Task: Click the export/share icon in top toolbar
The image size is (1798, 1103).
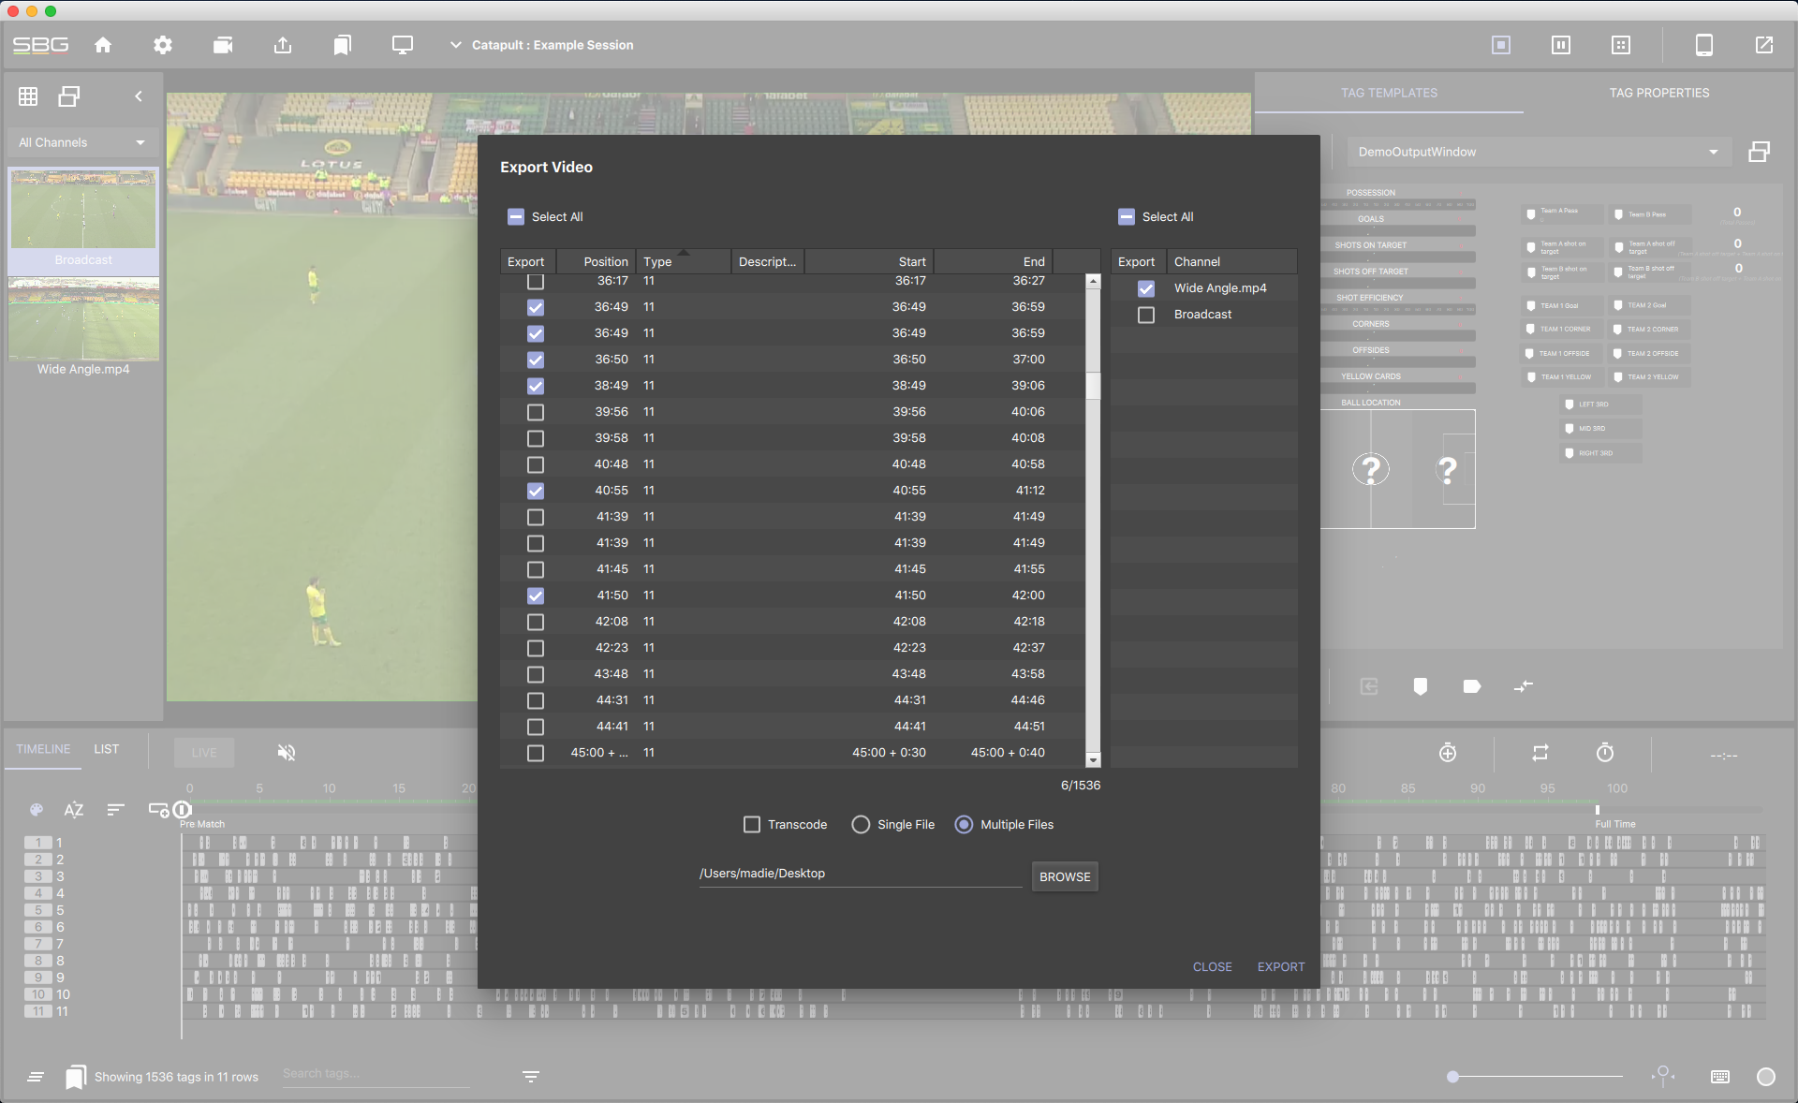Action: pos(283,45)
